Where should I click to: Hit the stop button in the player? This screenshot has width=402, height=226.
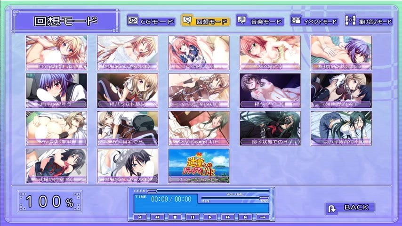coord(175,217)
